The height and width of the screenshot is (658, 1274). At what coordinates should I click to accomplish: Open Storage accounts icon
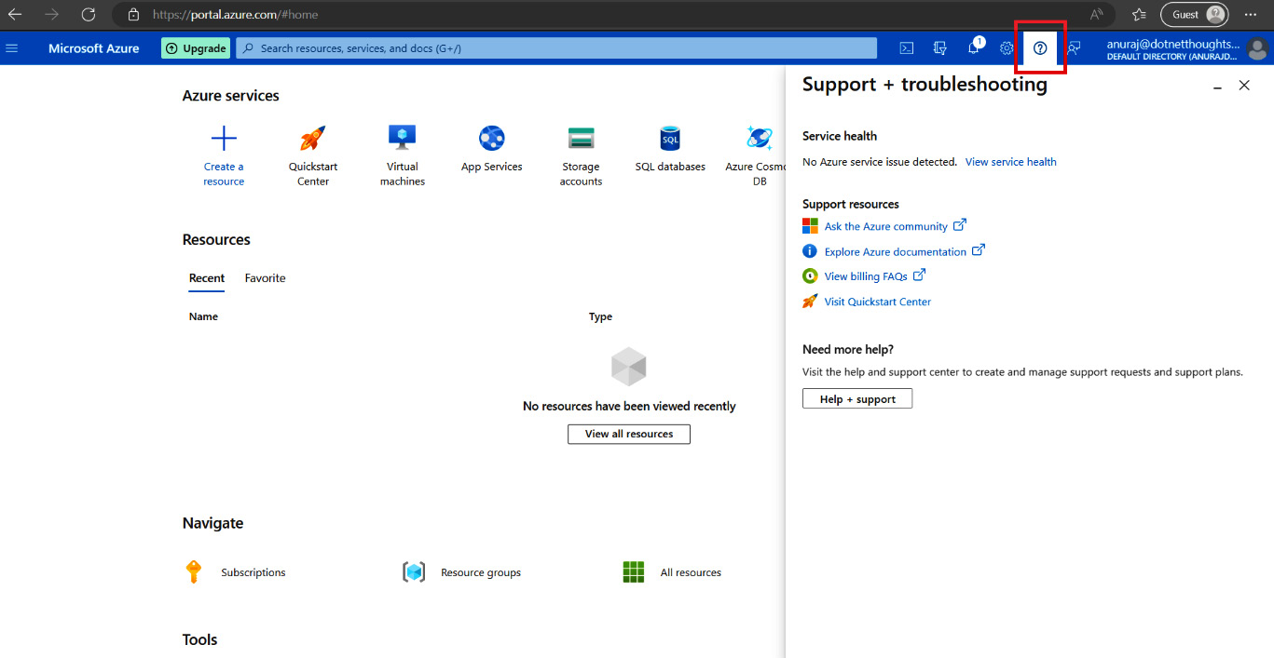pos(582,138)
